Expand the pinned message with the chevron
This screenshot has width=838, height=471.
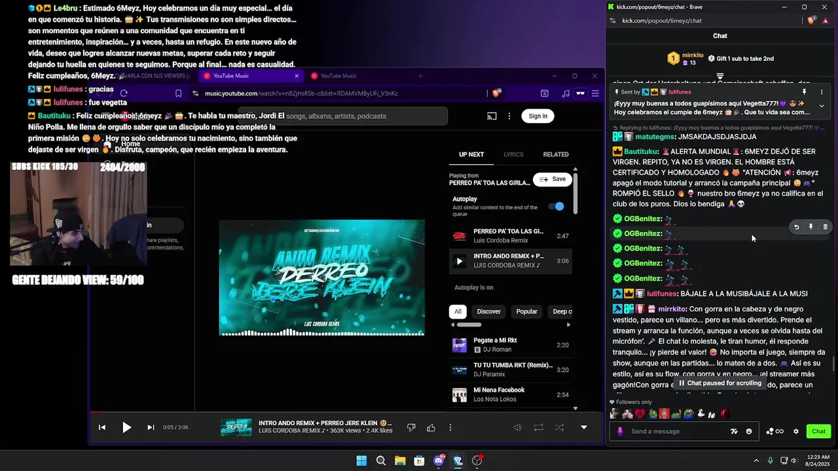(x=822, y=105)
